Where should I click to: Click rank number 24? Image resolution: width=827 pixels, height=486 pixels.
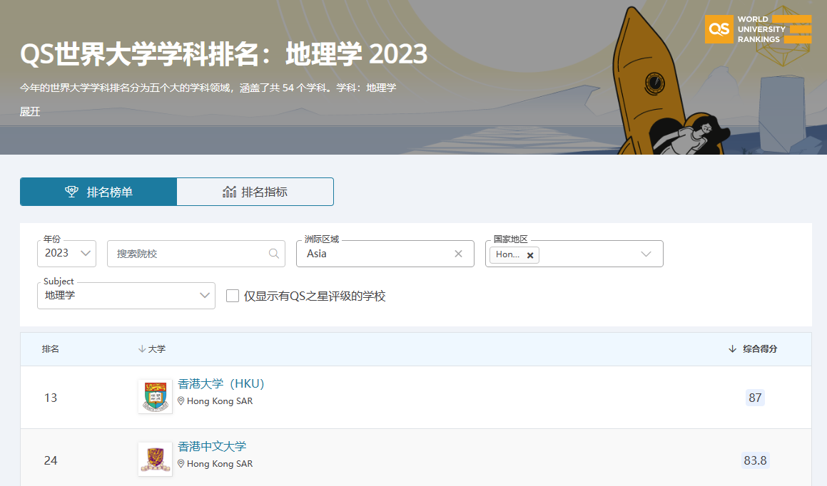51,460
